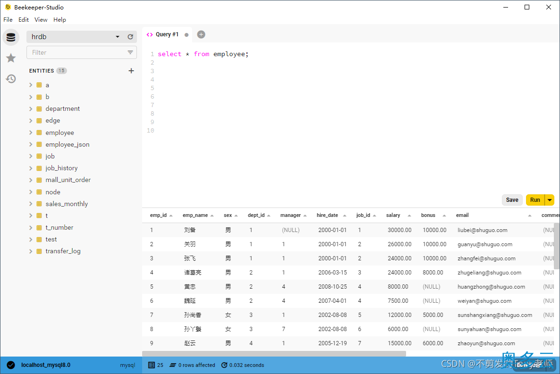Screen dimensions: 560x374
Task: Run the query
Action: (535, 200)
